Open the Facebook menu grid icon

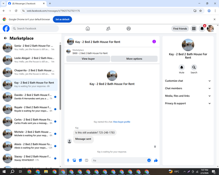(194, 28)
